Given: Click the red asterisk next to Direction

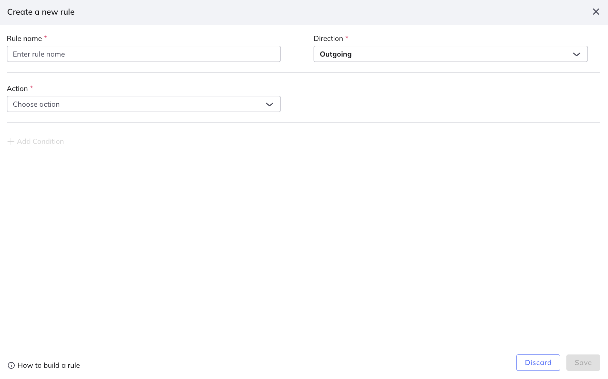Looking at the screenshot, I should 347,38.
